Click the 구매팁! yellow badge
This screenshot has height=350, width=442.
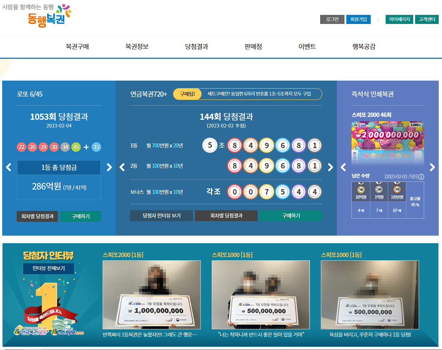click(x=188, y=94)
